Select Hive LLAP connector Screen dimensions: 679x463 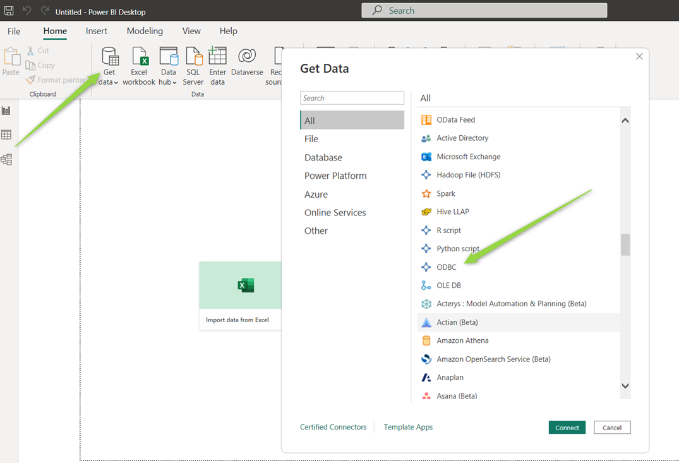coord(519,212)
